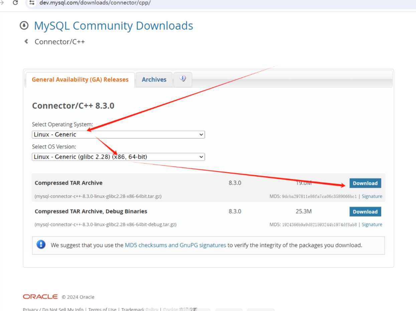Open the Select Operating System dropdown
416x311 pixels.
coord(118,135)
